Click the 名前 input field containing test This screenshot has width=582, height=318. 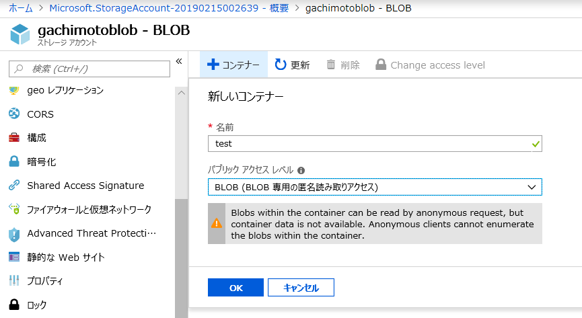point(375,144)
